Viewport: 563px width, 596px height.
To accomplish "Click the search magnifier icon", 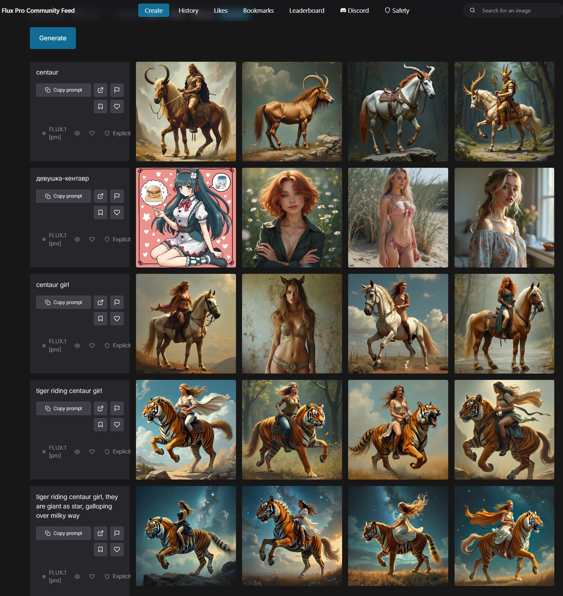I will pyautogui.click(x=472, y=10).
